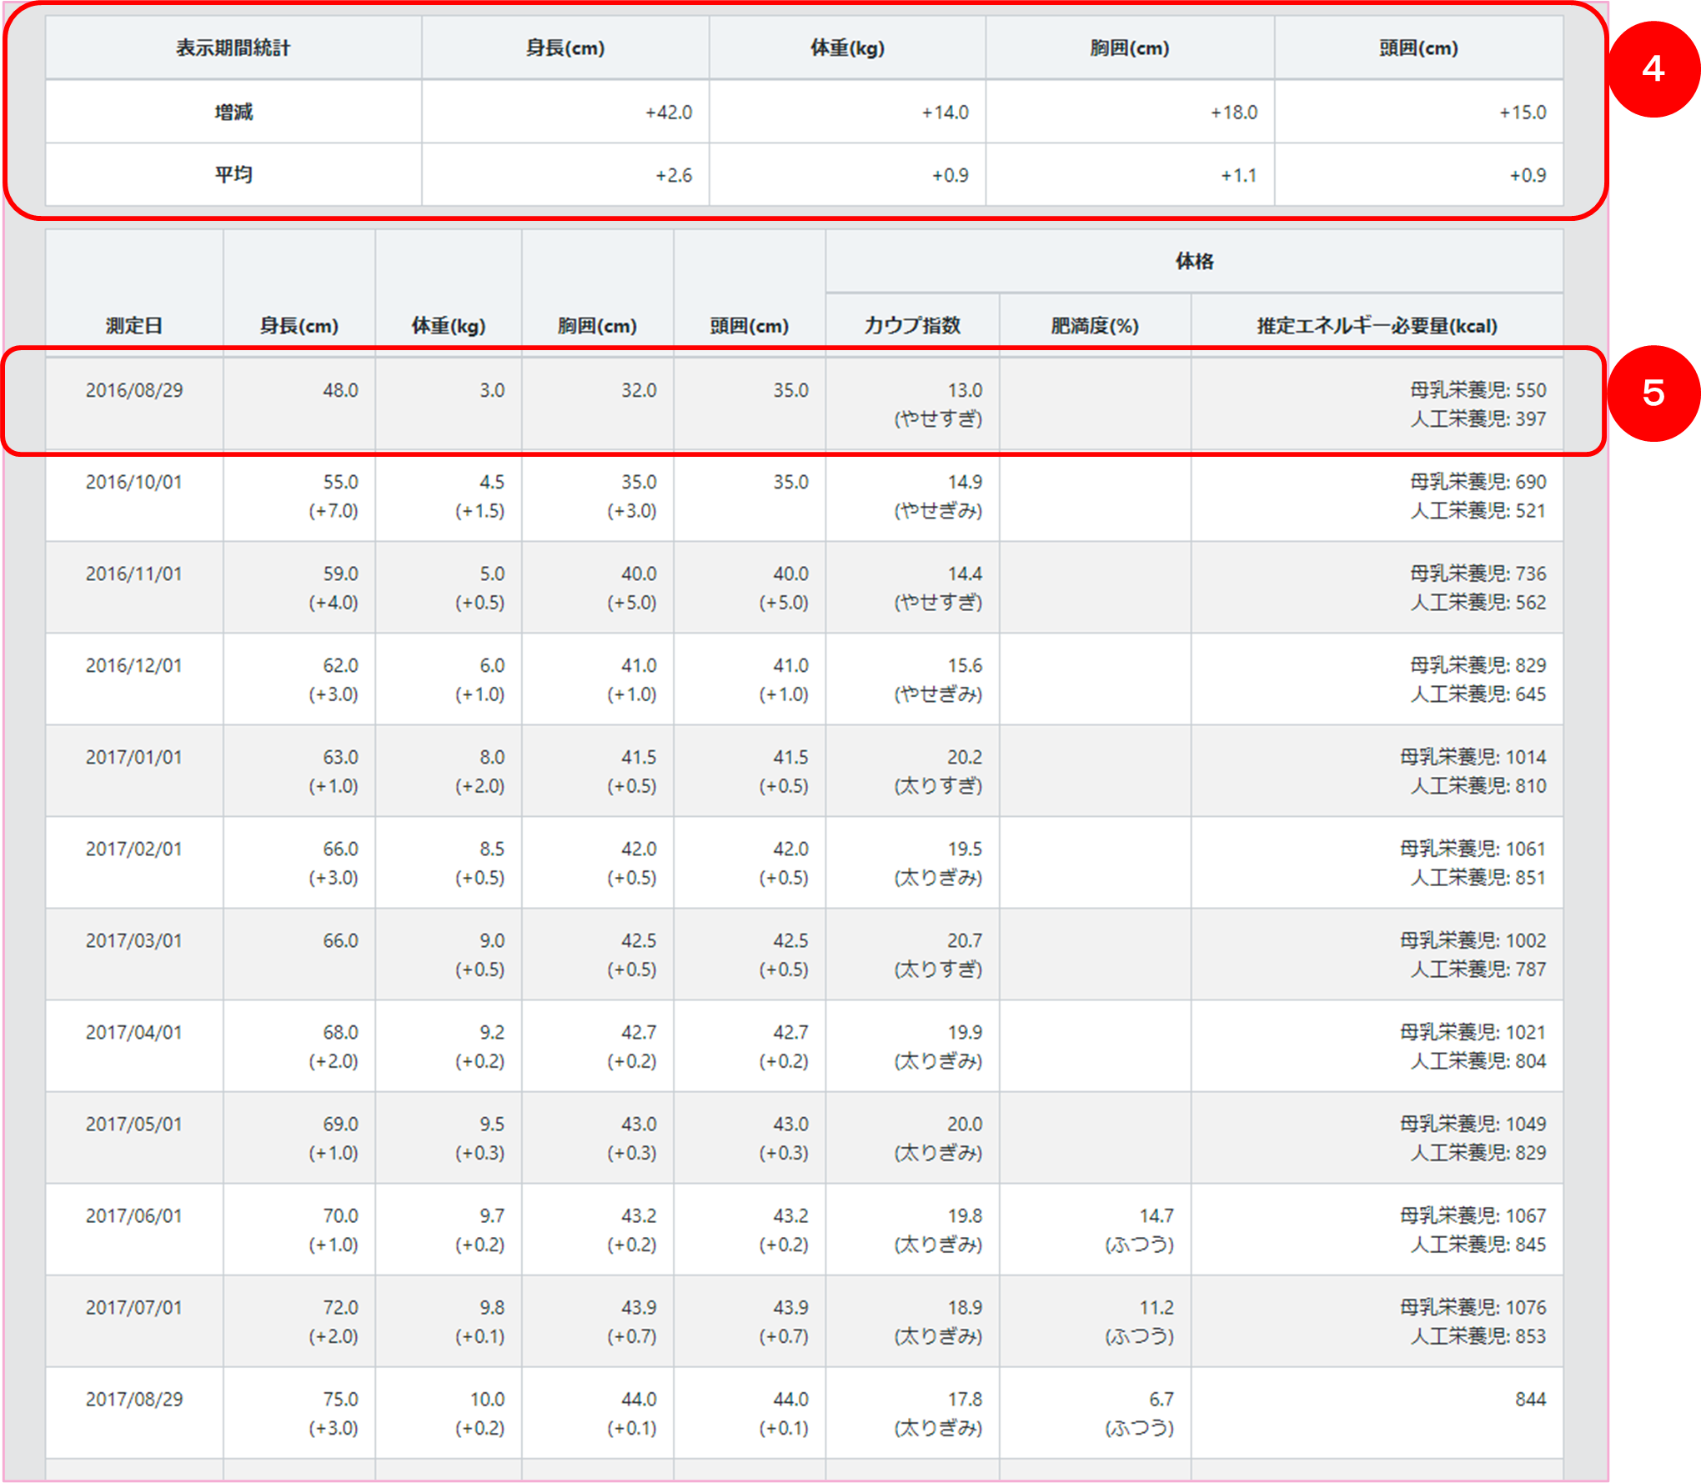
Task: Click the 肥満度(%) column header
Action: point(1094,326)
